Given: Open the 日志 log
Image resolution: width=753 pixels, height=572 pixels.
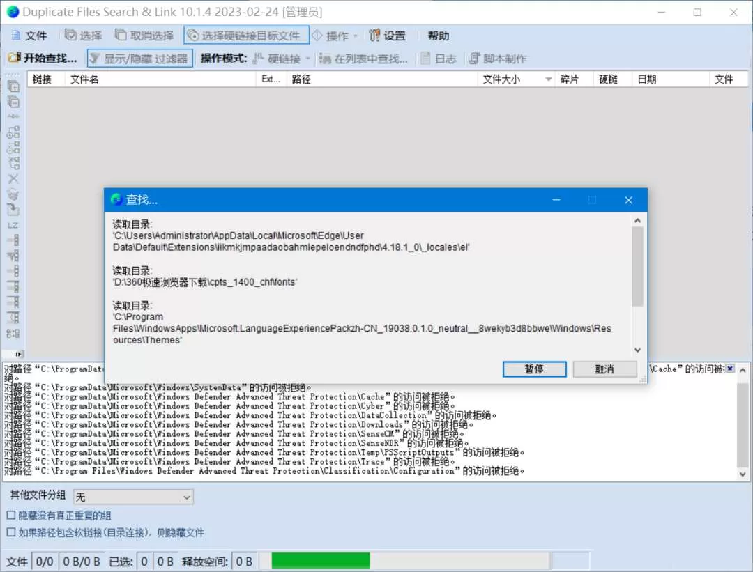Looking at the screenshot, I should [439, 59].
